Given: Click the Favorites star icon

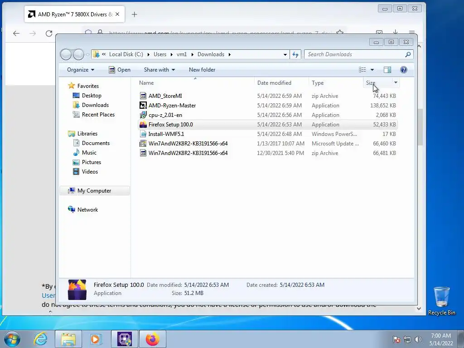Looking at the screenshot, I should click(x=71, y=86).
